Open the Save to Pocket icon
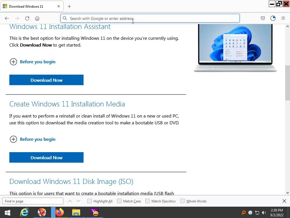 click(x=263, y=18)
